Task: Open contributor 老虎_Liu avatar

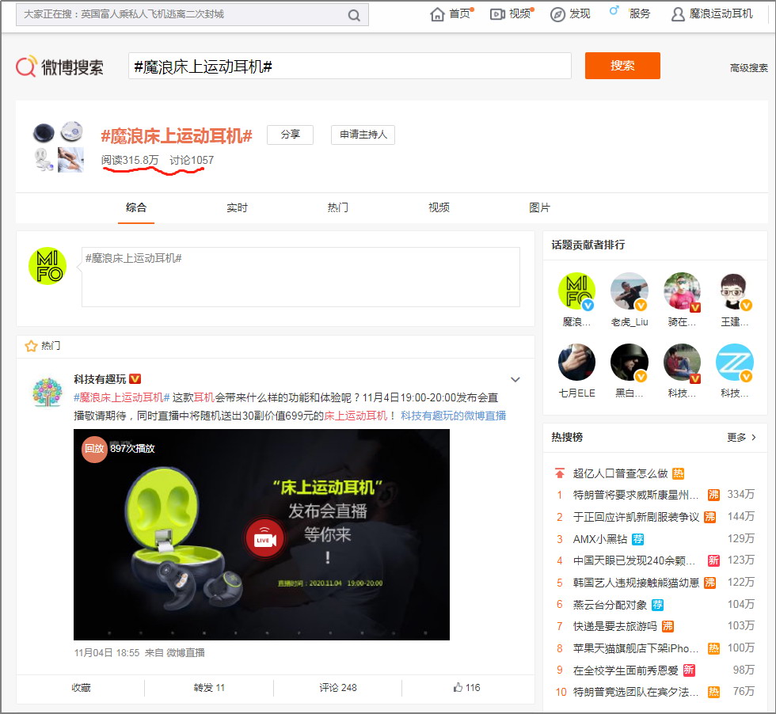Action: click(629, 291)
